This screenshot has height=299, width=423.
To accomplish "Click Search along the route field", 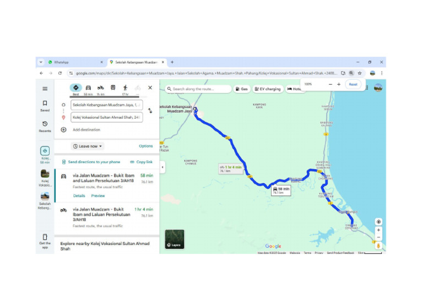I will [198, 89].
